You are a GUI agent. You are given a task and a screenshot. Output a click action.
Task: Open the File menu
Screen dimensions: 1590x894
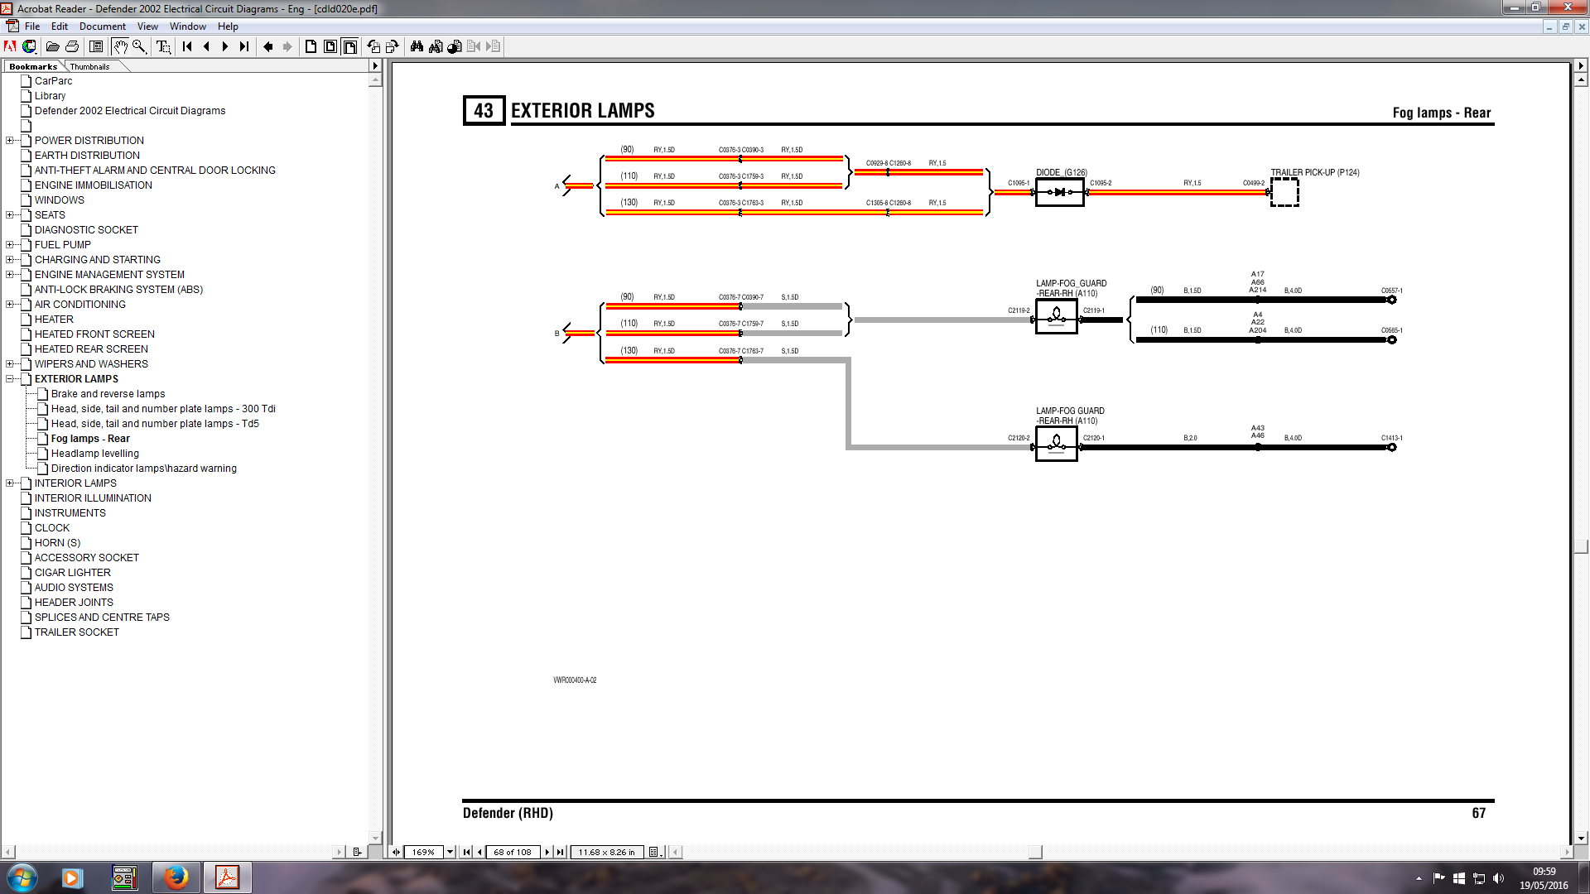[32, 26]
